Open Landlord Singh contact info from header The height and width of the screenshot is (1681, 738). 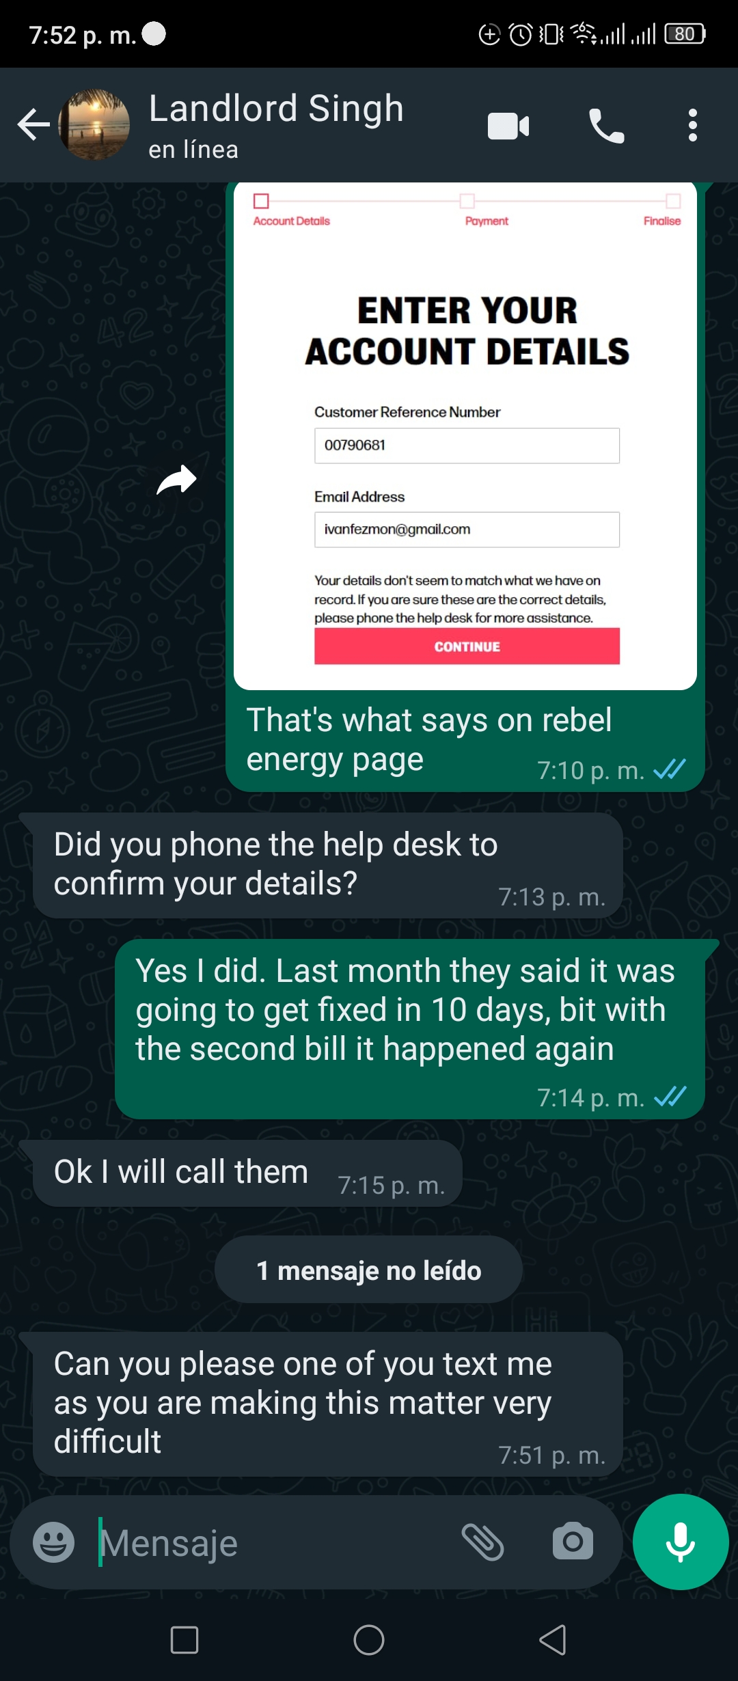pyautogui.click(x=276, y=125)
